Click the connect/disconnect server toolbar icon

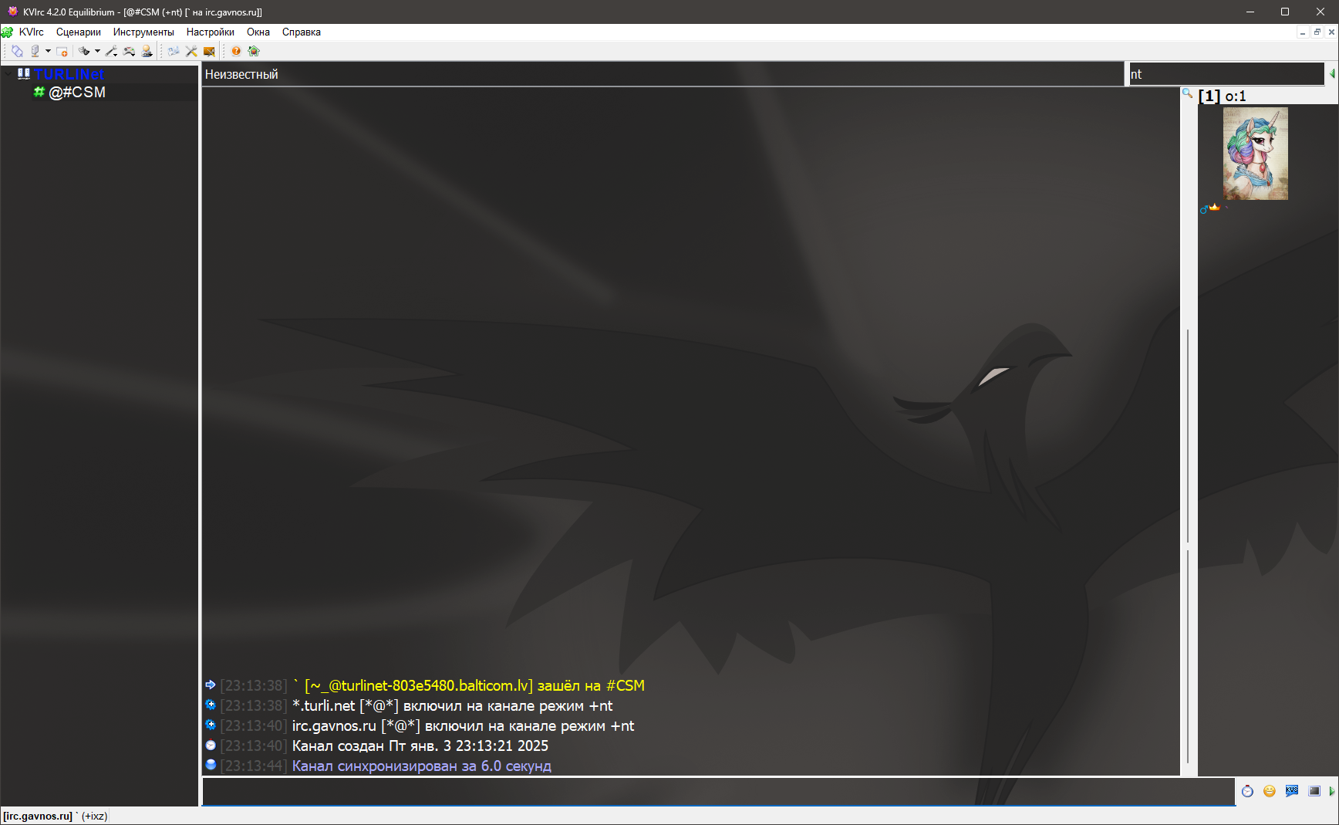point(17,52)
